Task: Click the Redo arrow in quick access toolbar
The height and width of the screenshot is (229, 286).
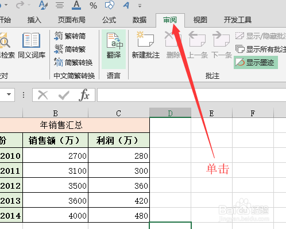Action: pos(20,5)
